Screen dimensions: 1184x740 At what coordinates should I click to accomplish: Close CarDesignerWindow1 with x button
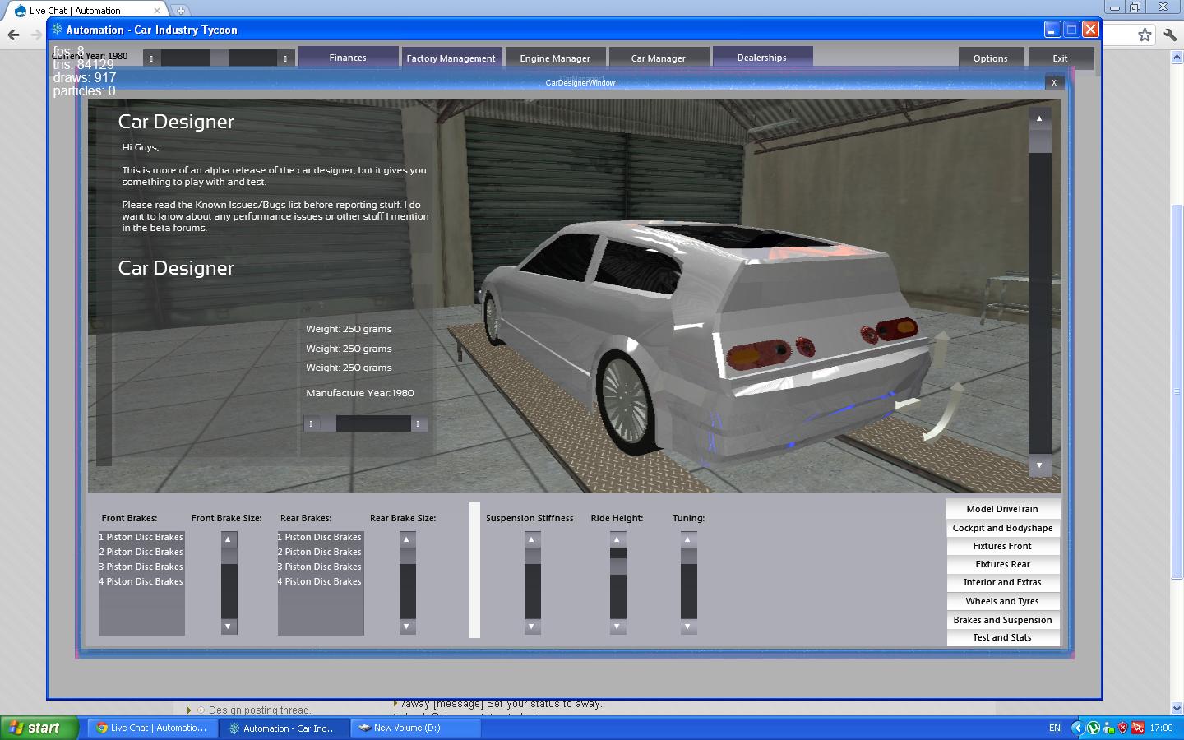point(1054,82)
